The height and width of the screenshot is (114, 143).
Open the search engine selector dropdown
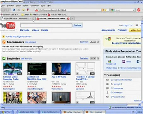click(x=113, y=10)
